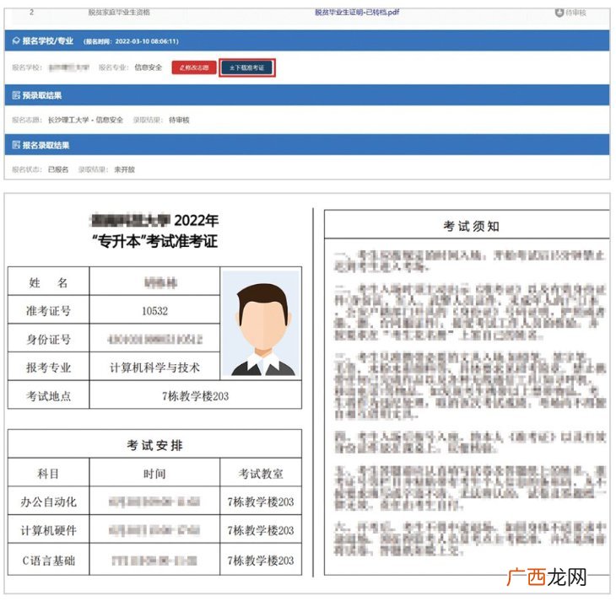The width and height of the screenshot is (616, 601).
Task: Click the 考试须知 heading
Action: pos(471,226)
